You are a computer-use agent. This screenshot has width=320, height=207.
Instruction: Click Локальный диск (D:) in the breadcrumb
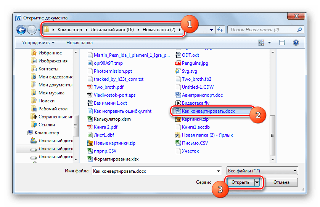coord(112,30)
